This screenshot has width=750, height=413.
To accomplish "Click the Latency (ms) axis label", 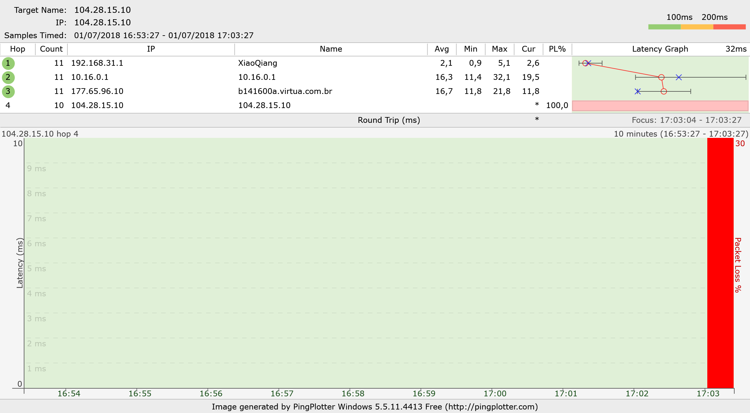I will click(x=20, y=263).
